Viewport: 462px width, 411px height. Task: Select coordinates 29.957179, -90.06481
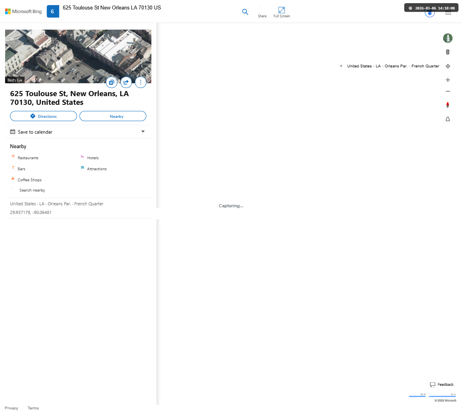coord(31,212)
